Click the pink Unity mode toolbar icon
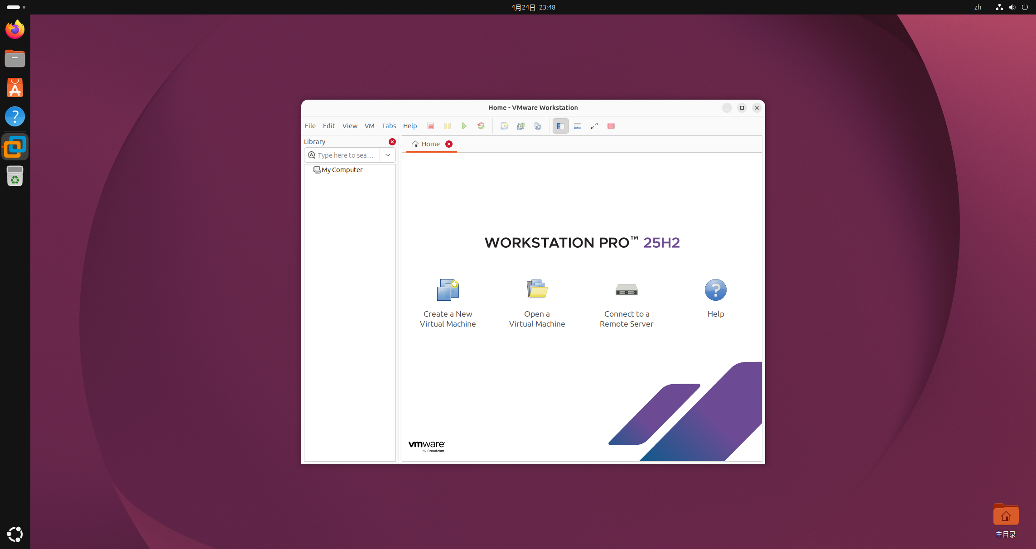The width and height of the screenshot is (1036, 549). 611,126
